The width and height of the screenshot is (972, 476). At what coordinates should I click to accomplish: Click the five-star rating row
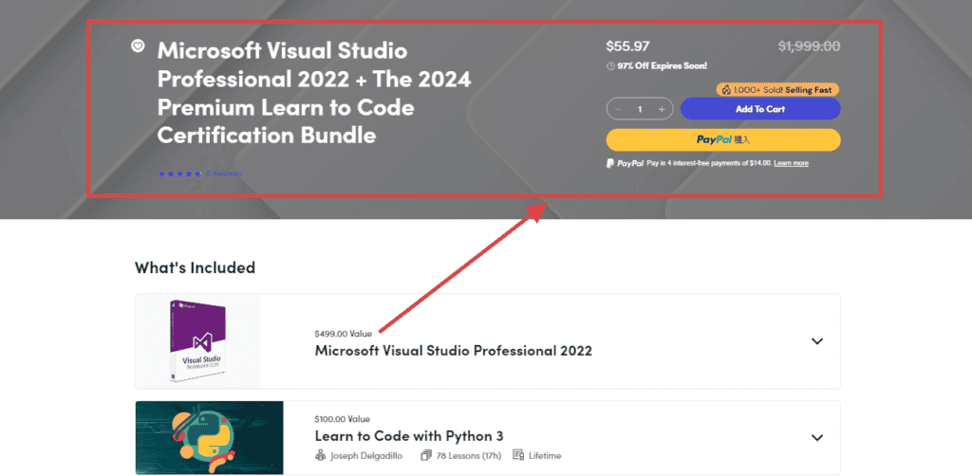pyautogui.click(x=179, y=174)
